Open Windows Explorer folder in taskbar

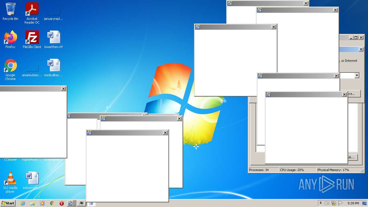click(x=32, y=203)
